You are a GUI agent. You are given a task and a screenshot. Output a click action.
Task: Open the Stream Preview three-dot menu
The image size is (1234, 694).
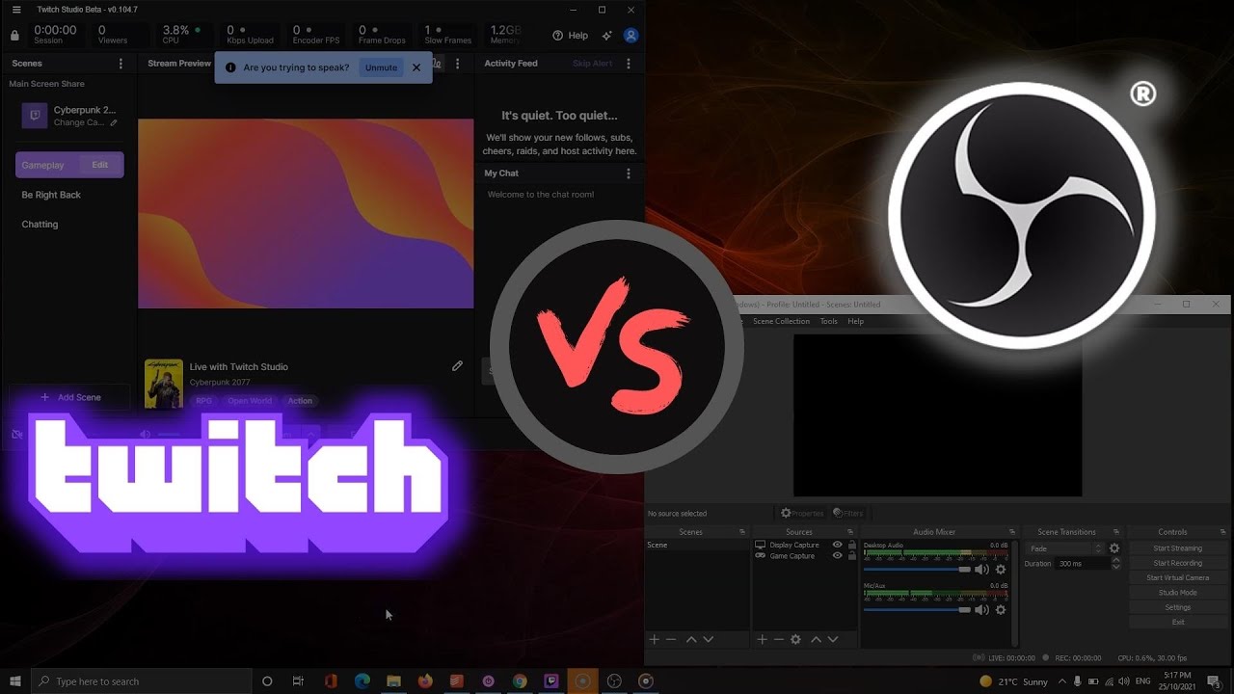(458, 64)
